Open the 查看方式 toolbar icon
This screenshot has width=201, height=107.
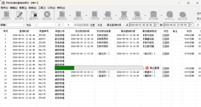[x=78, y=14]
